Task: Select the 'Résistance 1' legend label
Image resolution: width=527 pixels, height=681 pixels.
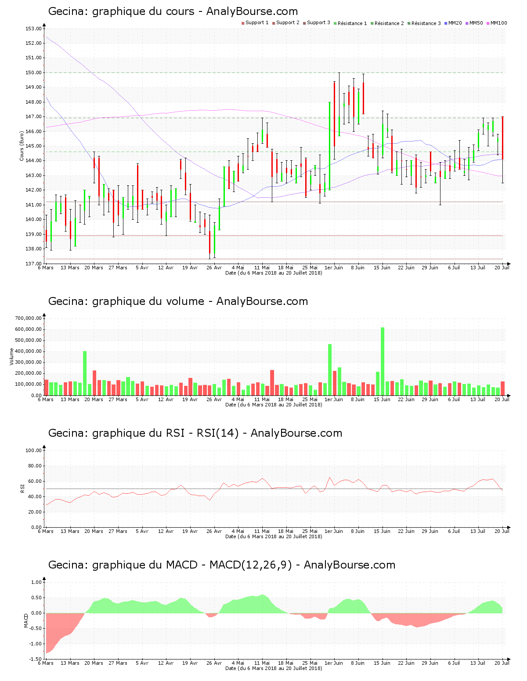Action: point(352,23)
